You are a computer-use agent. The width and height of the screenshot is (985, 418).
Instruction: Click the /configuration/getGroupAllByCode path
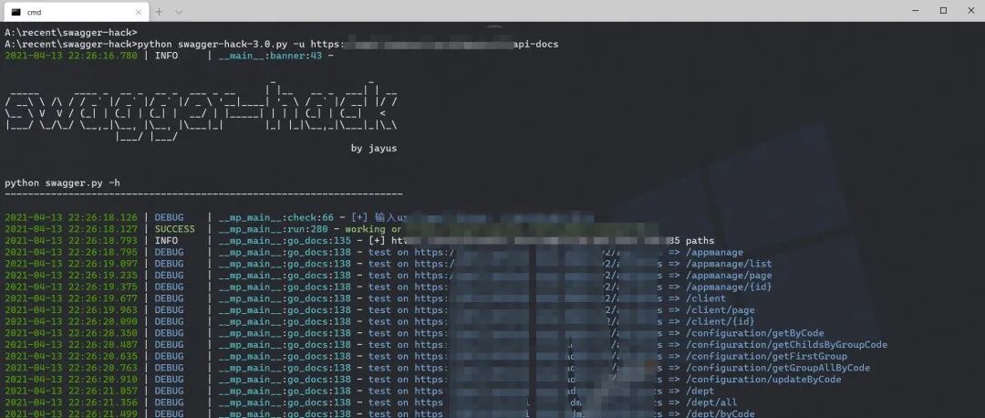(x=778, y=368)
